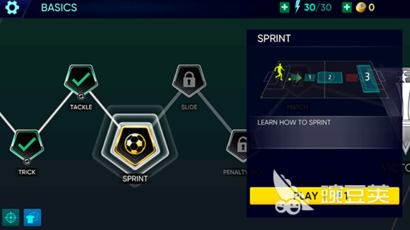
Task: Select the completed Tackle badge
Action: pos(81,80)
